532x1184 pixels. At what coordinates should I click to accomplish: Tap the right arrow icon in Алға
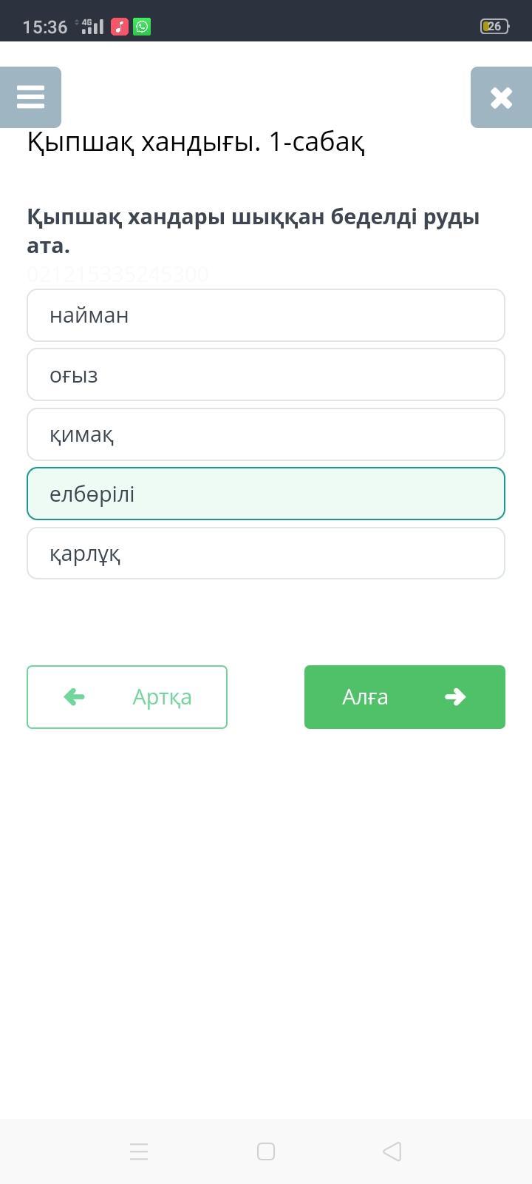pos(455,696)
